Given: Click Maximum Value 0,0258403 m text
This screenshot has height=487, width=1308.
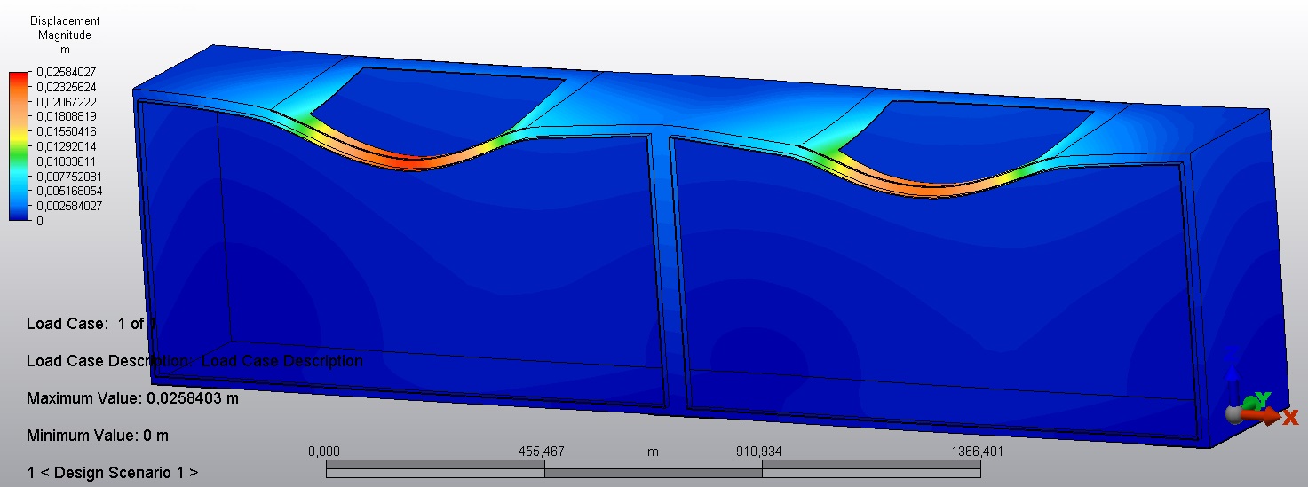Looking at the screenshot, I should pyautogui.click(x=132, y=398).
